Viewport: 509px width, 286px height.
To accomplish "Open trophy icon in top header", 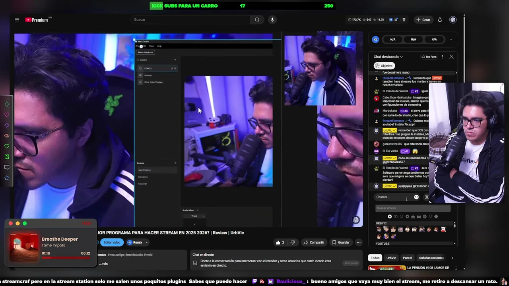I will [404, 19].
